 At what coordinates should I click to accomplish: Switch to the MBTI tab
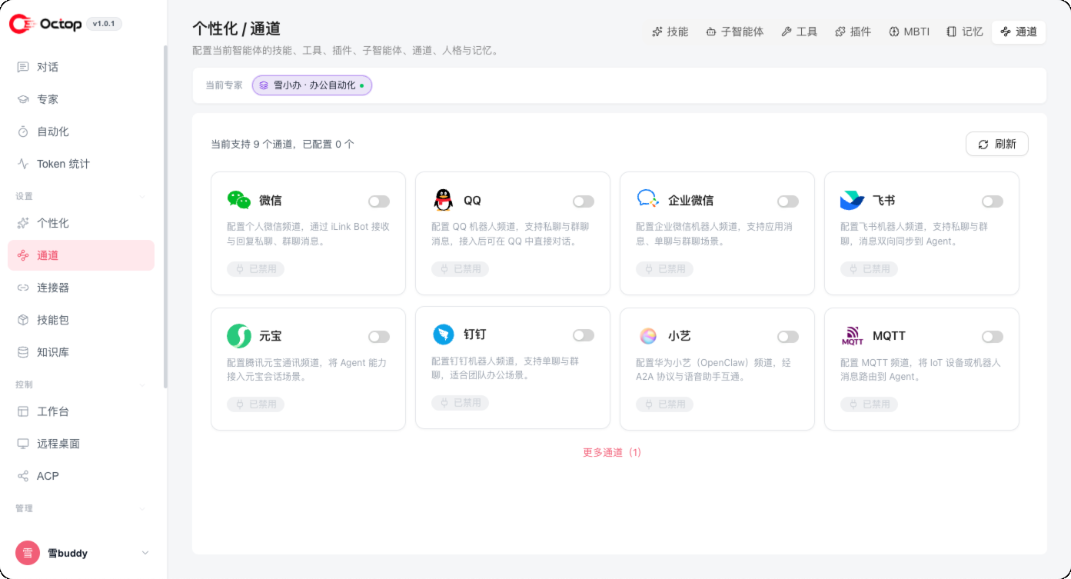pyautogui.click(x=909, y=32)
